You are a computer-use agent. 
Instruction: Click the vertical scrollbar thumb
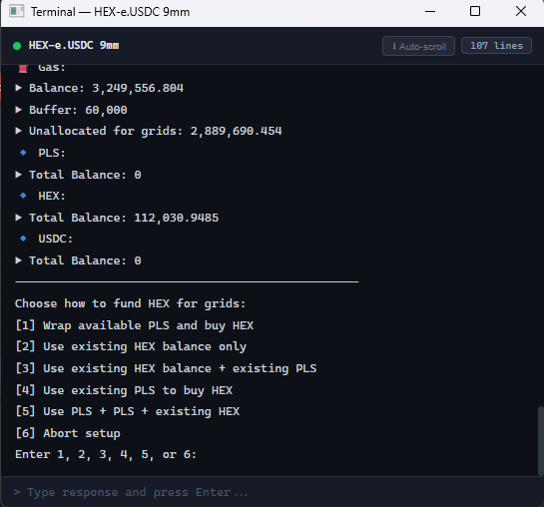click(x=541, y=441)
